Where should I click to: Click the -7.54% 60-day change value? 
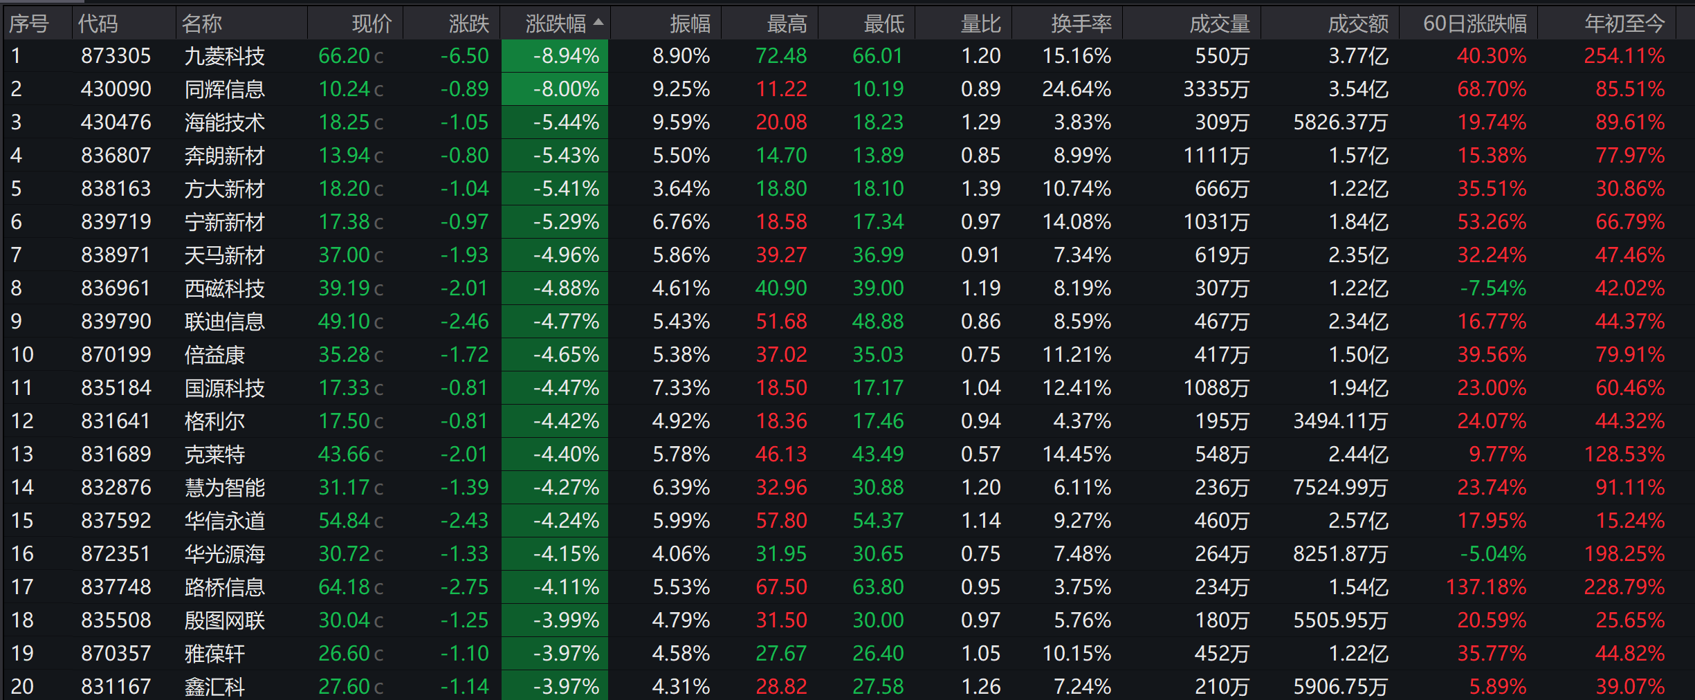point(1493,288)
